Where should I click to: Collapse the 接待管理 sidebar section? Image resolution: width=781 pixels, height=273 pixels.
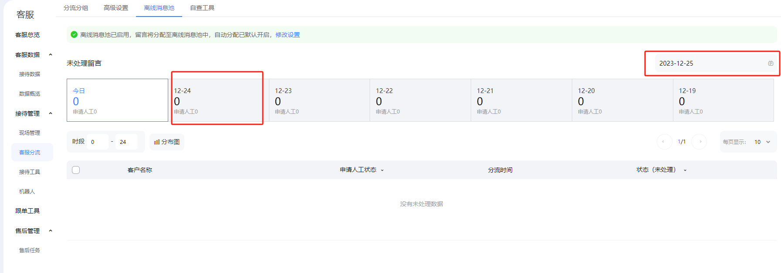click(51, 113)
